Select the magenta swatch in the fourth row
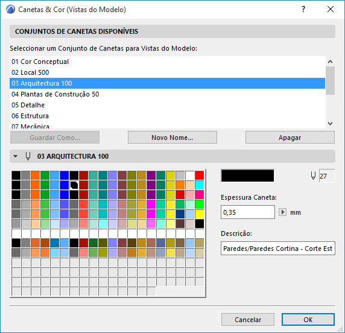The image size is (345, 333). click(151, 205)
